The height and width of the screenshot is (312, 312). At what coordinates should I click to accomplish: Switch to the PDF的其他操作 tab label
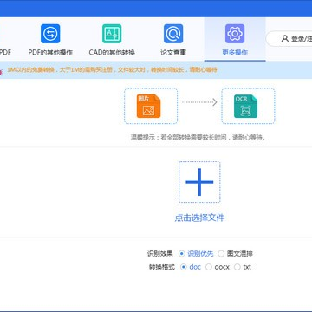(50, 53)
